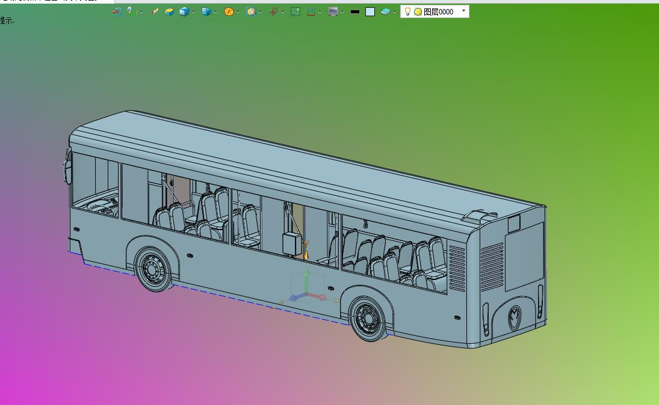
Task: Click the yellow-topped box icon
Action: [169, 11]
